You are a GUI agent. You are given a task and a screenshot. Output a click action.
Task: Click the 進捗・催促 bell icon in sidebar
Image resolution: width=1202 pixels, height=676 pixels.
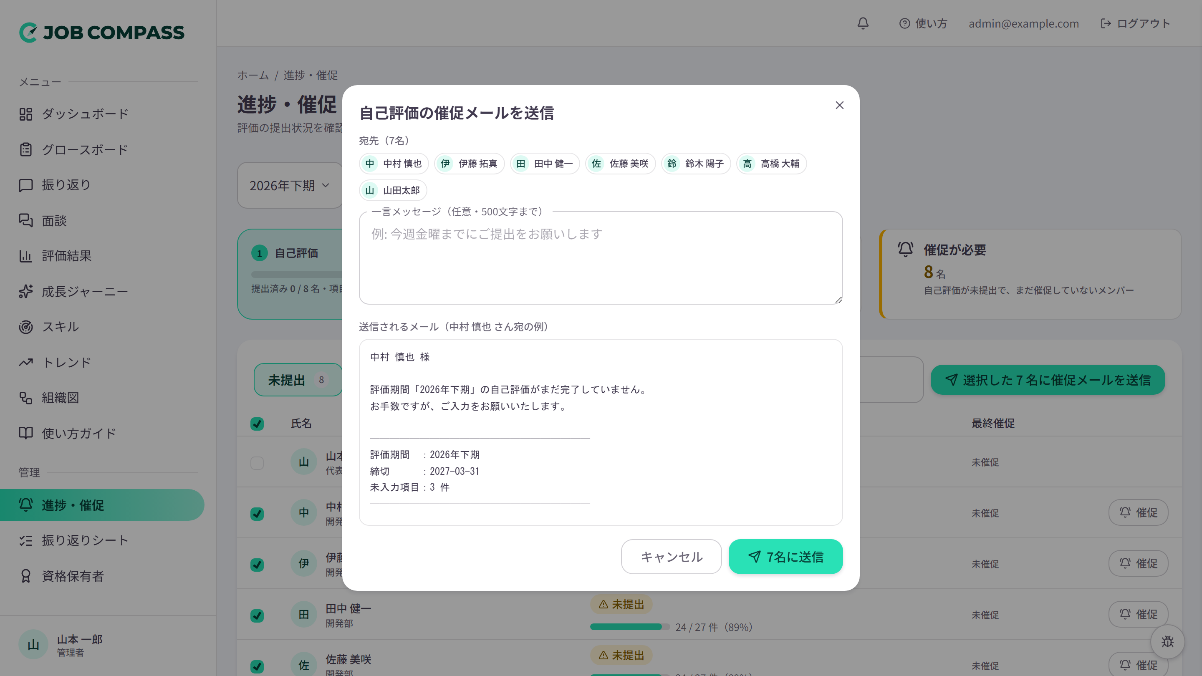point(25,505)
